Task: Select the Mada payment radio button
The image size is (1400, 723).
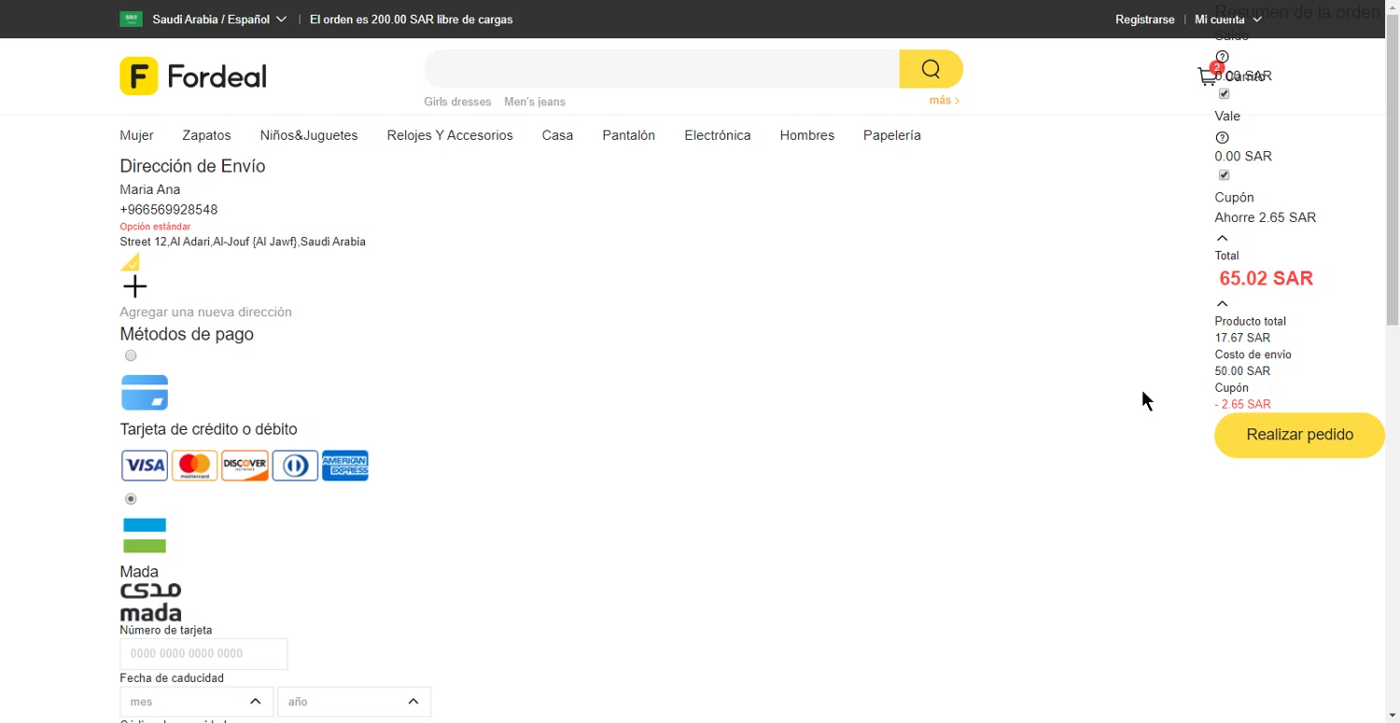Action: click(131, 499)
